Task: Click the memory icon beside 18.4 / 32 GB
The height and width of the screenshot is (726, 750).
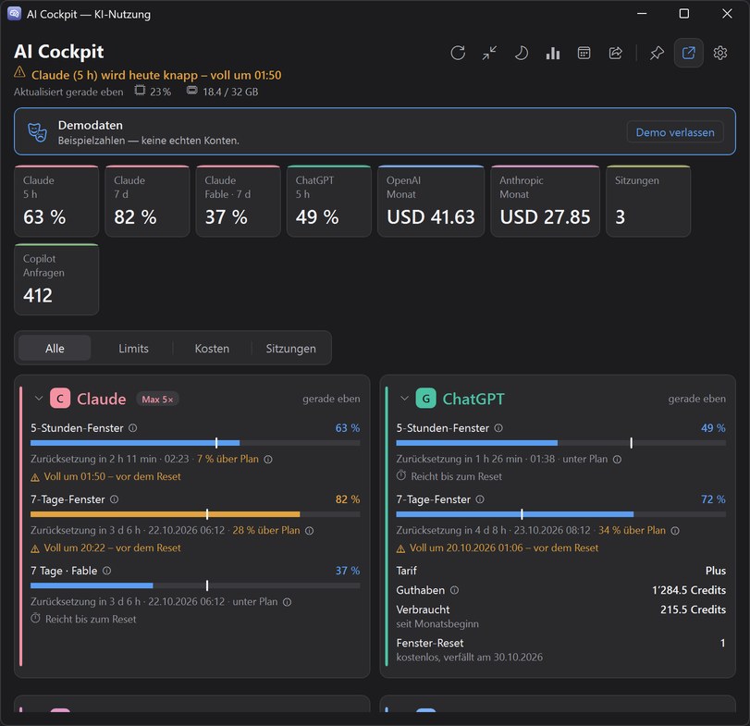Action: tap(191, 90)
